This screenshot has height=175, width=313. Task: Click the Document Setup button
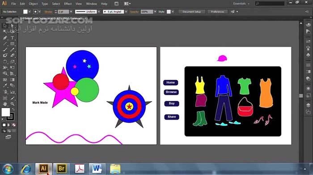click(192, 12)
